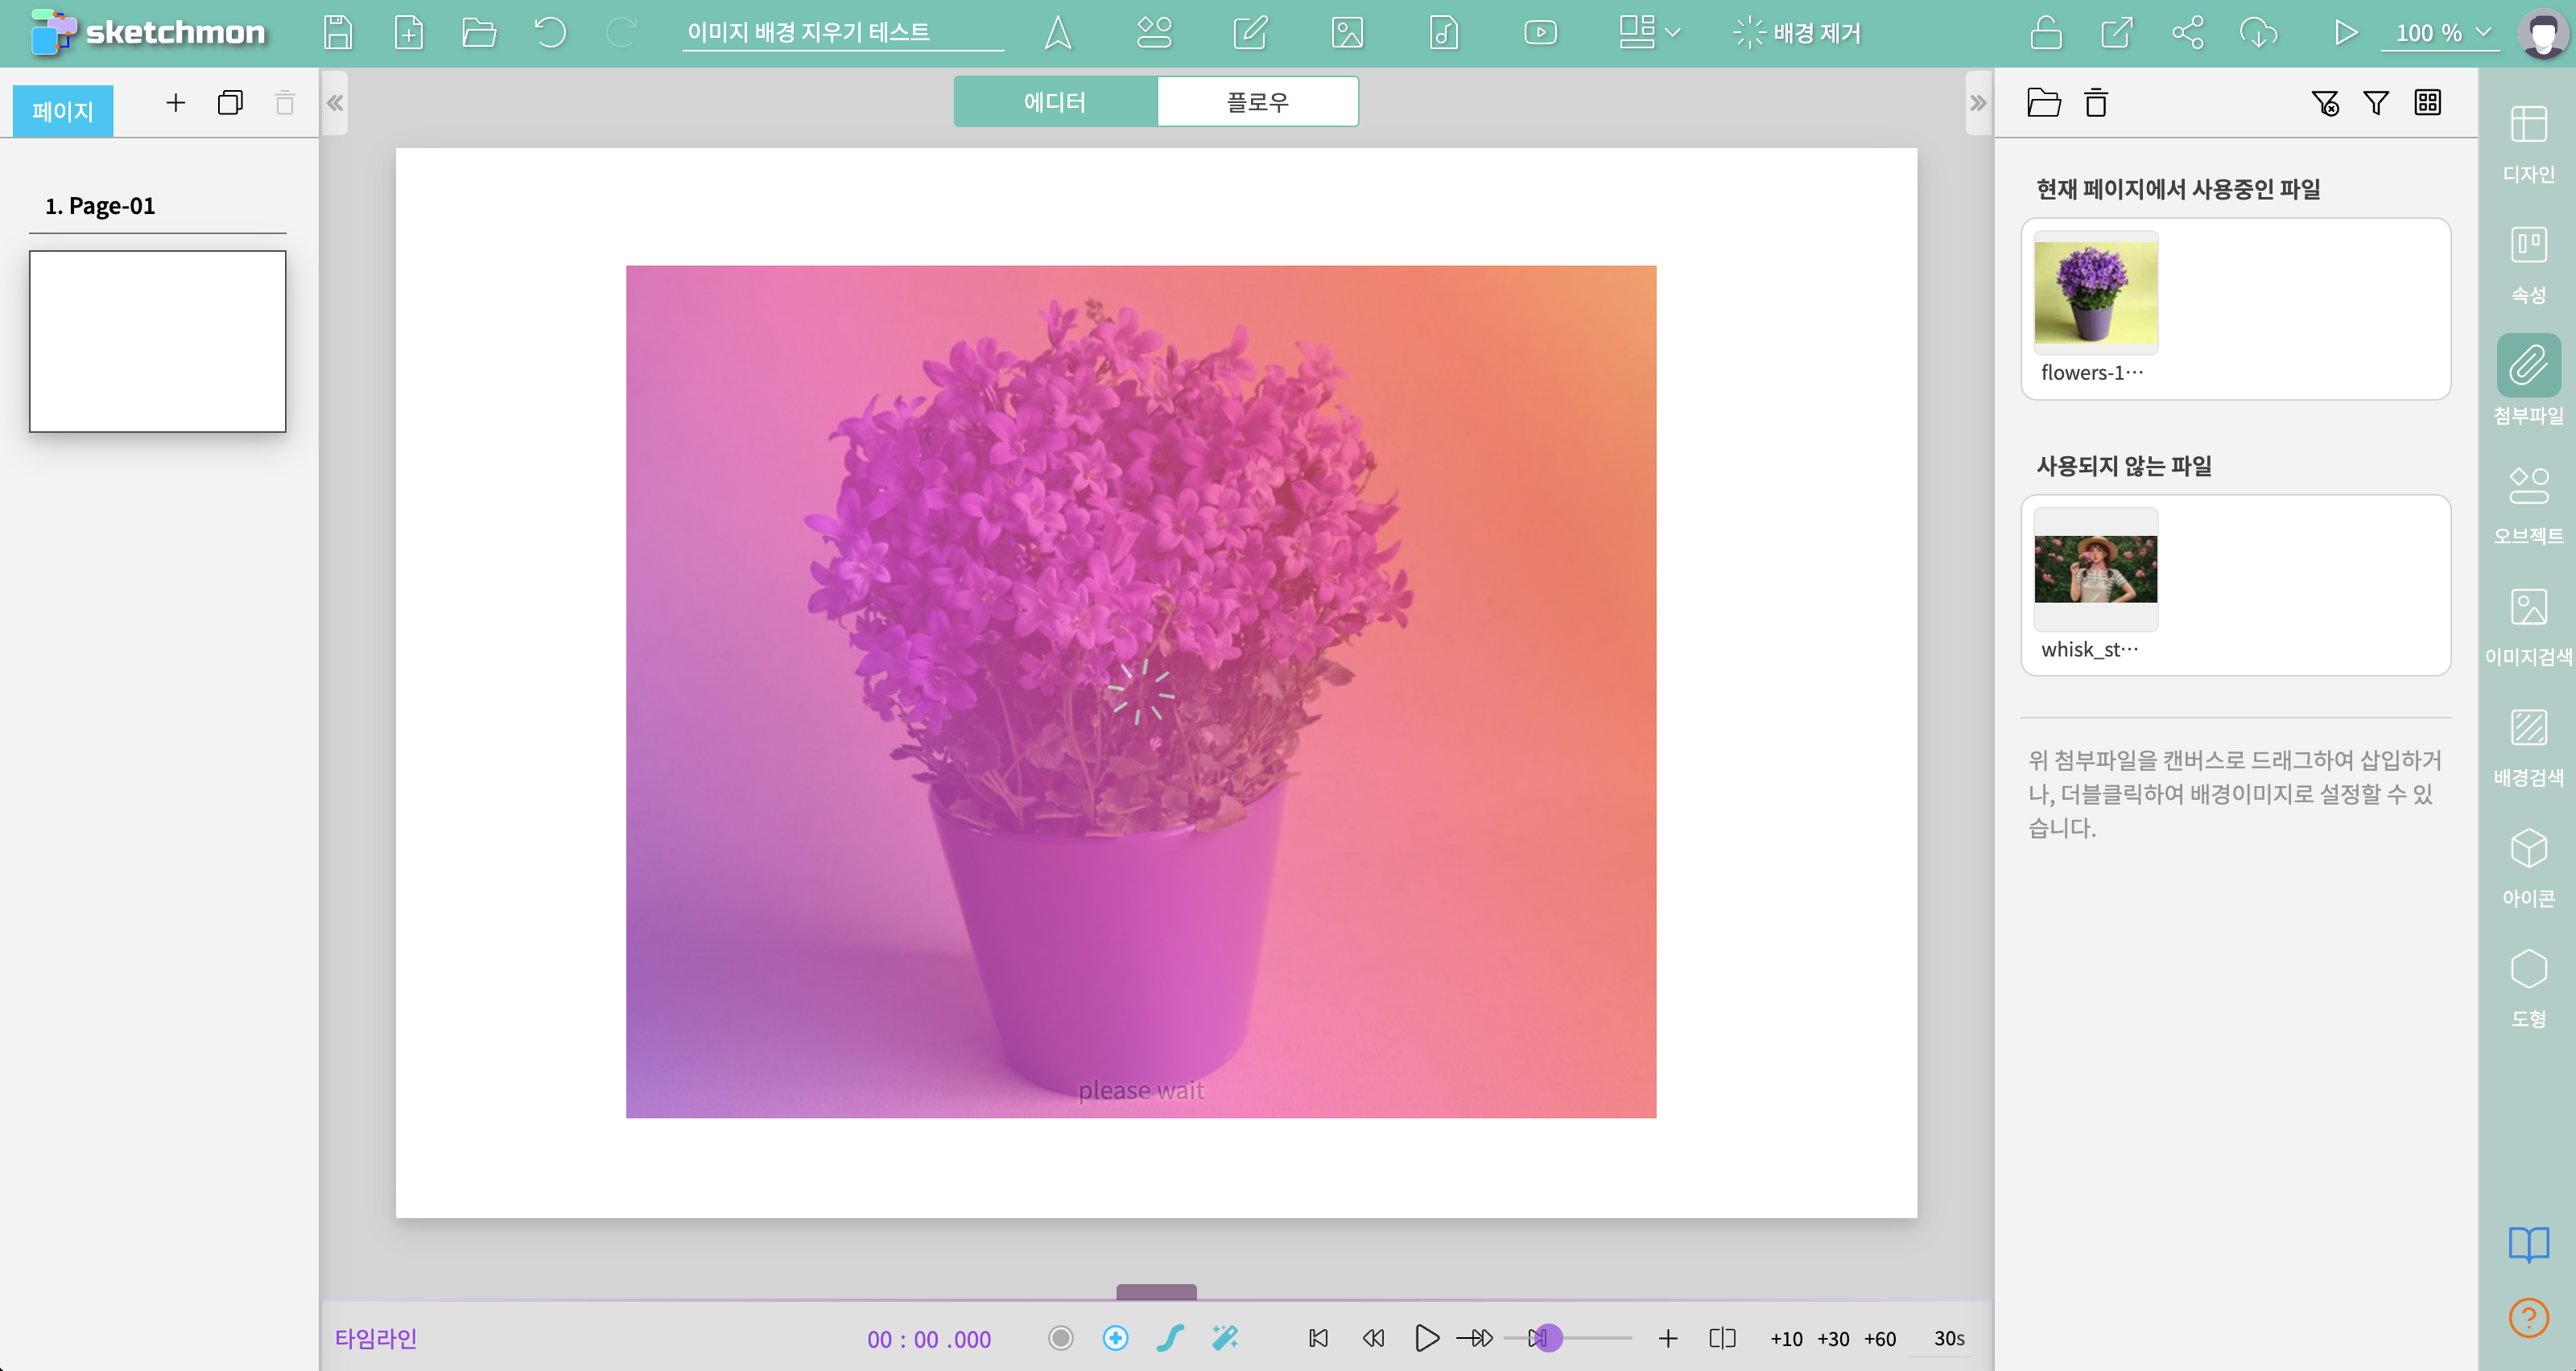Toggle the lock icon in top toolbar
Image resolution: width=2576 pixels, height=1371 pixels.
[2046, 33]
